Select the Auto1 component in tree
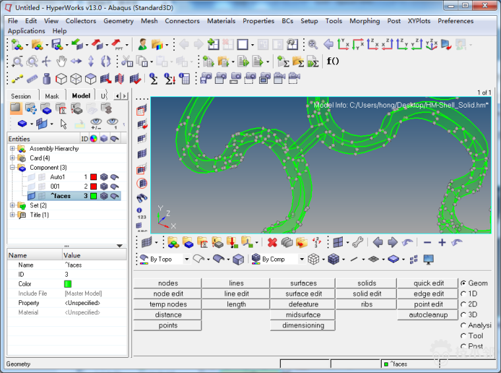Viewport: 501px width, 373px height. (x=57, y=177)
